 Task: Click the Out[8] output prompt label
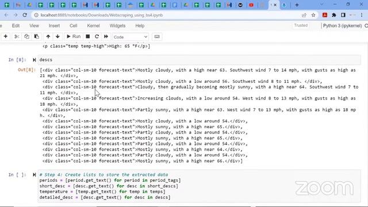[x=27, y=70]
